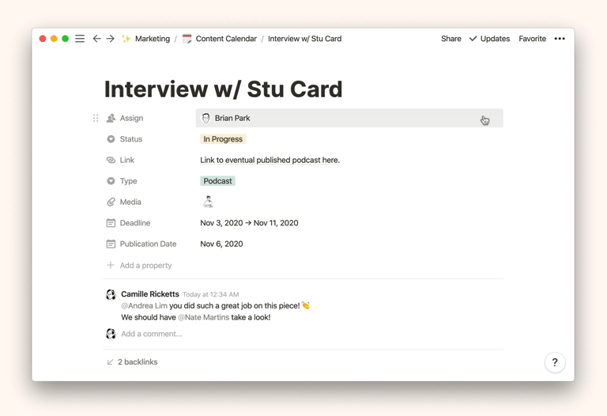Click the Link property chain icon
Screen dimensions: 607x416
[x=111, y=160]
